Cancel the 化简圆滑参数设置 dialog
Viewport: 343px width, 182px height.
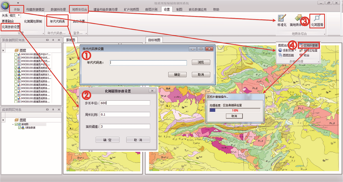coord(138,140)
